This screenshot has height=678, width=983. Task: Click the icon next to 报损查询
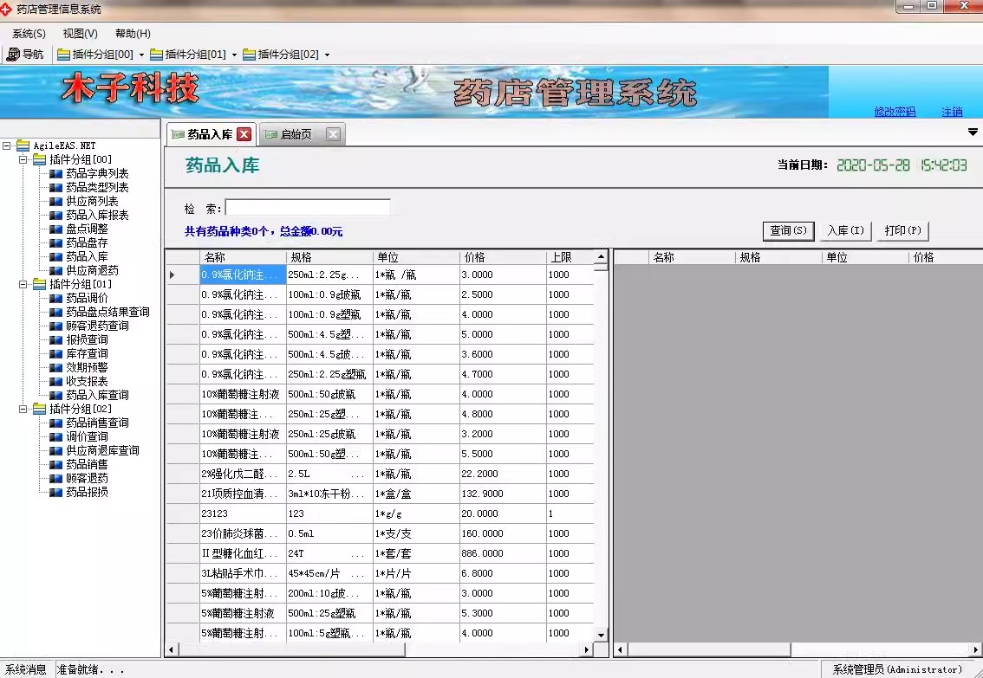point(55,339)
